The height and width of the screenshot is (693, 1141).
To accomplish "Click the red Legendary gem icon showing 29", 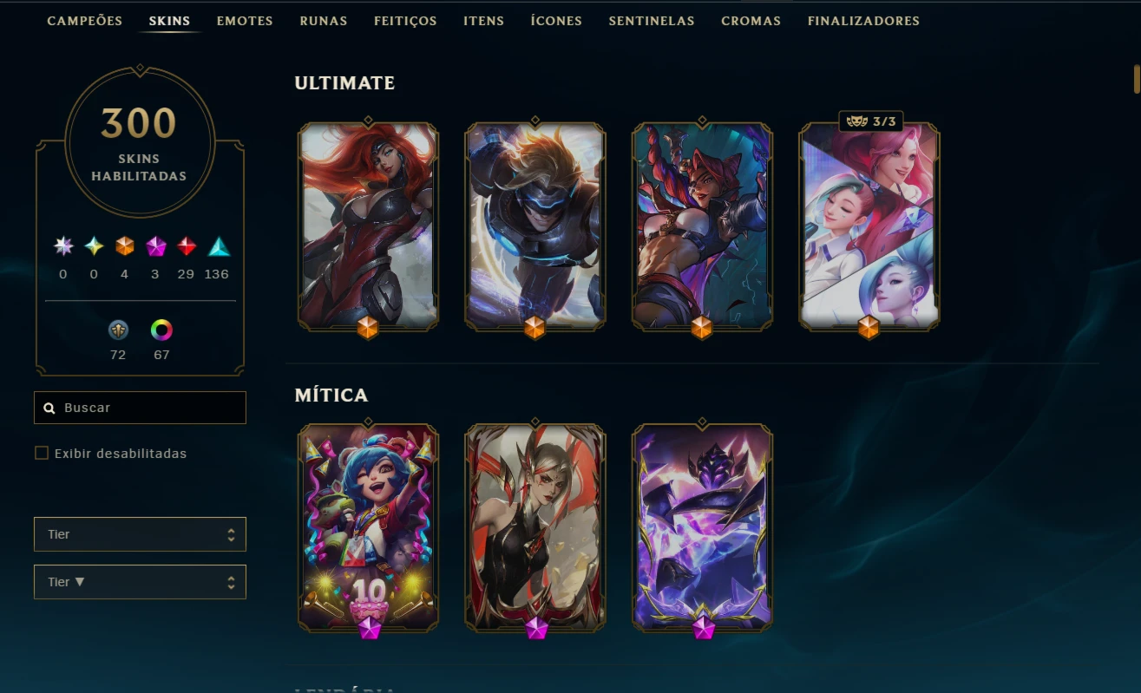I will click(187, 246).
